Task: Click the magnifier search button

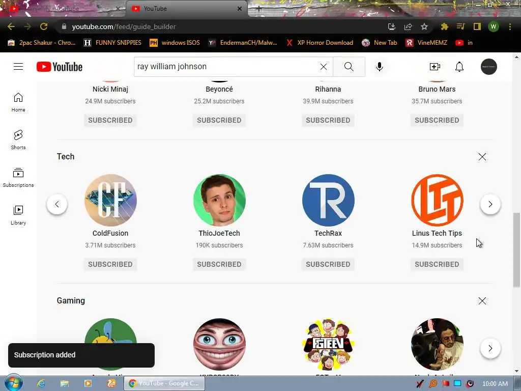Action: point(349,67)
